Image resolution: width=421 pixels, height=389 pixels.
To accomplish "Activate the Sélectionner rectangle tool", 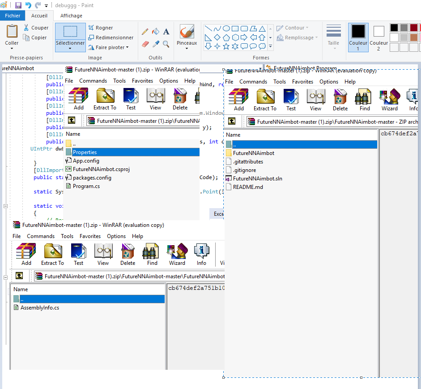I will (x=70, y=31).
